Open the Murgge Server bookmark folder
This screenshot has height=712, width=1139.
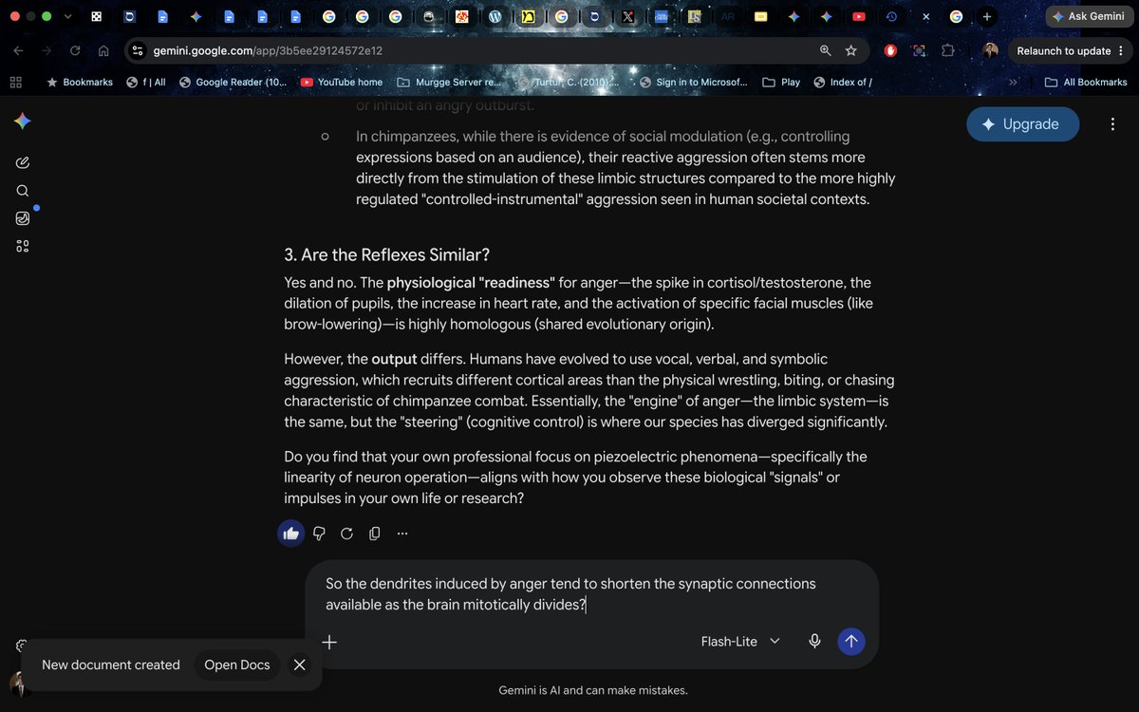tap(448, 83)
